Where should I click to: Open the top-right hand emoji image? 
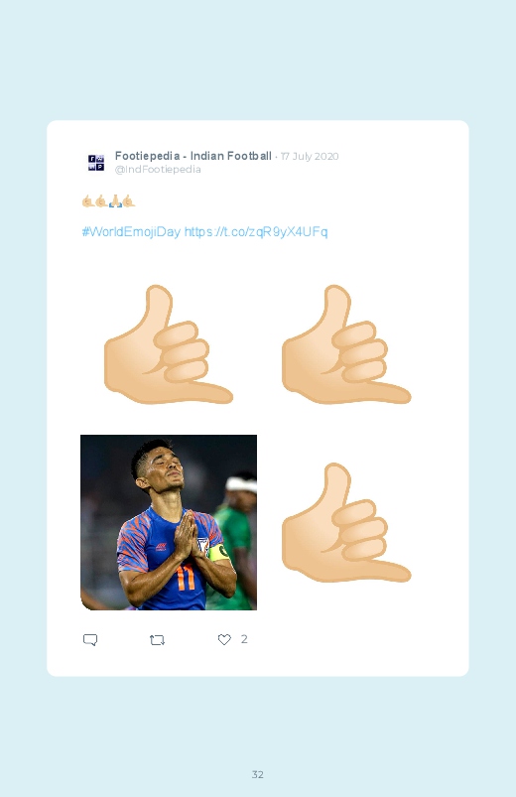pos(346,344)
